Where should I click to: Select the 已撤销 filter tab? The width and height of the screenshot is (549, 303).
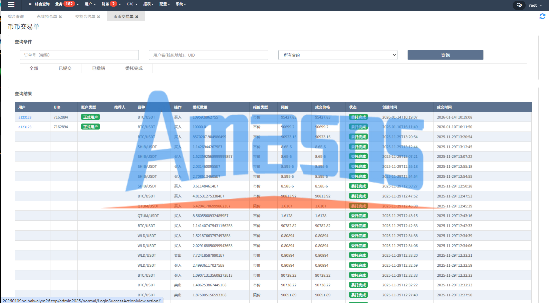click(98, 68)
